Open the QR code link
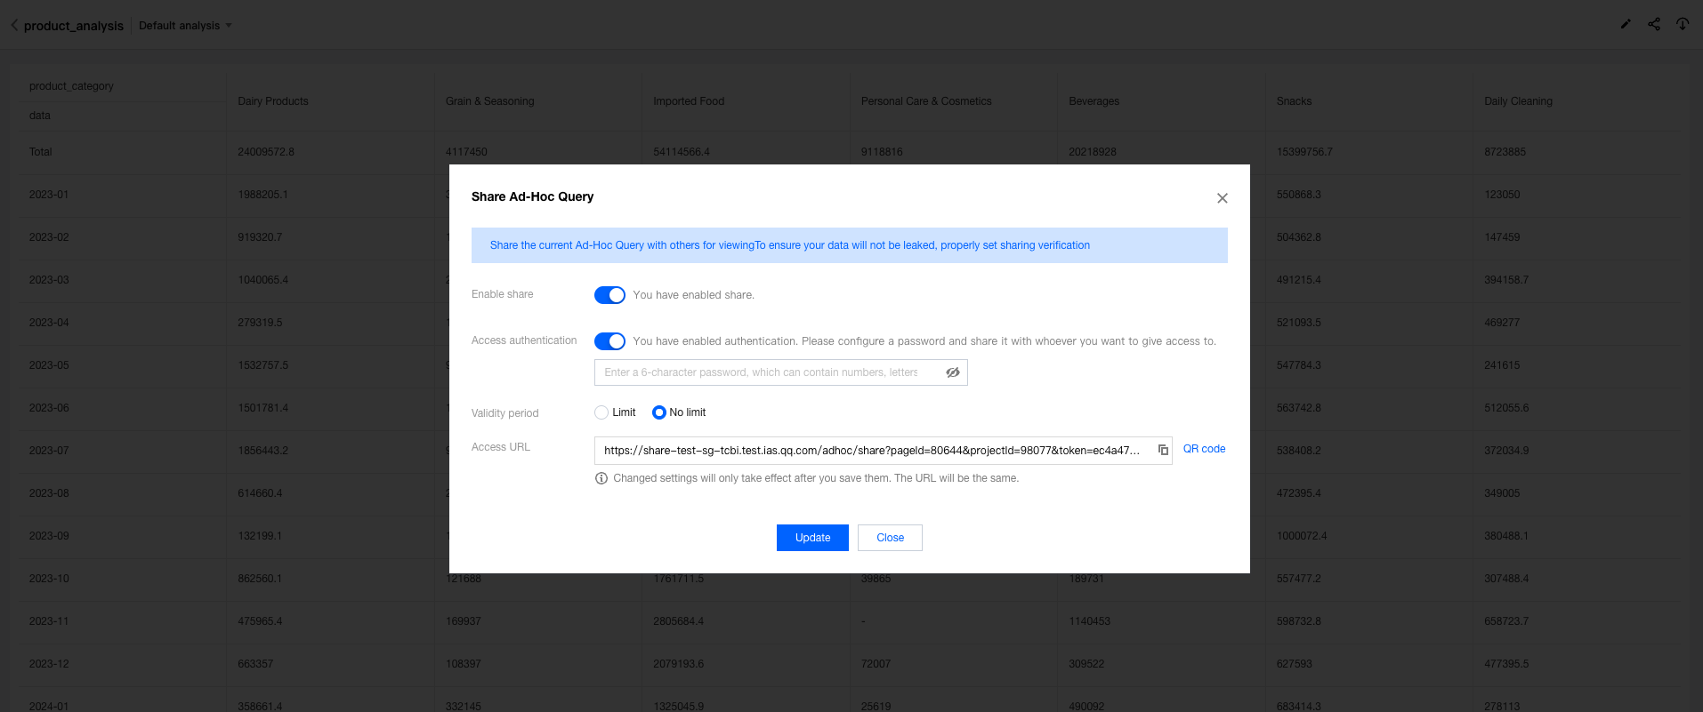The height and width of the screenshot is (712, 1703). click(x=1204, y=449)
